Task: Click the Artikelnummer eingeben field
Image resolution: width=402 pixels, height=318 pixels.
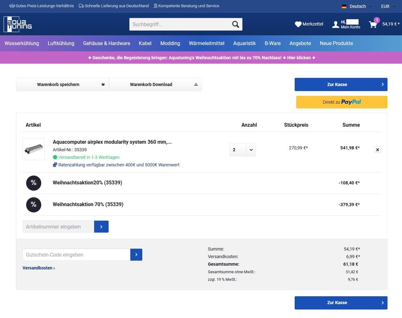Action: 58,227
